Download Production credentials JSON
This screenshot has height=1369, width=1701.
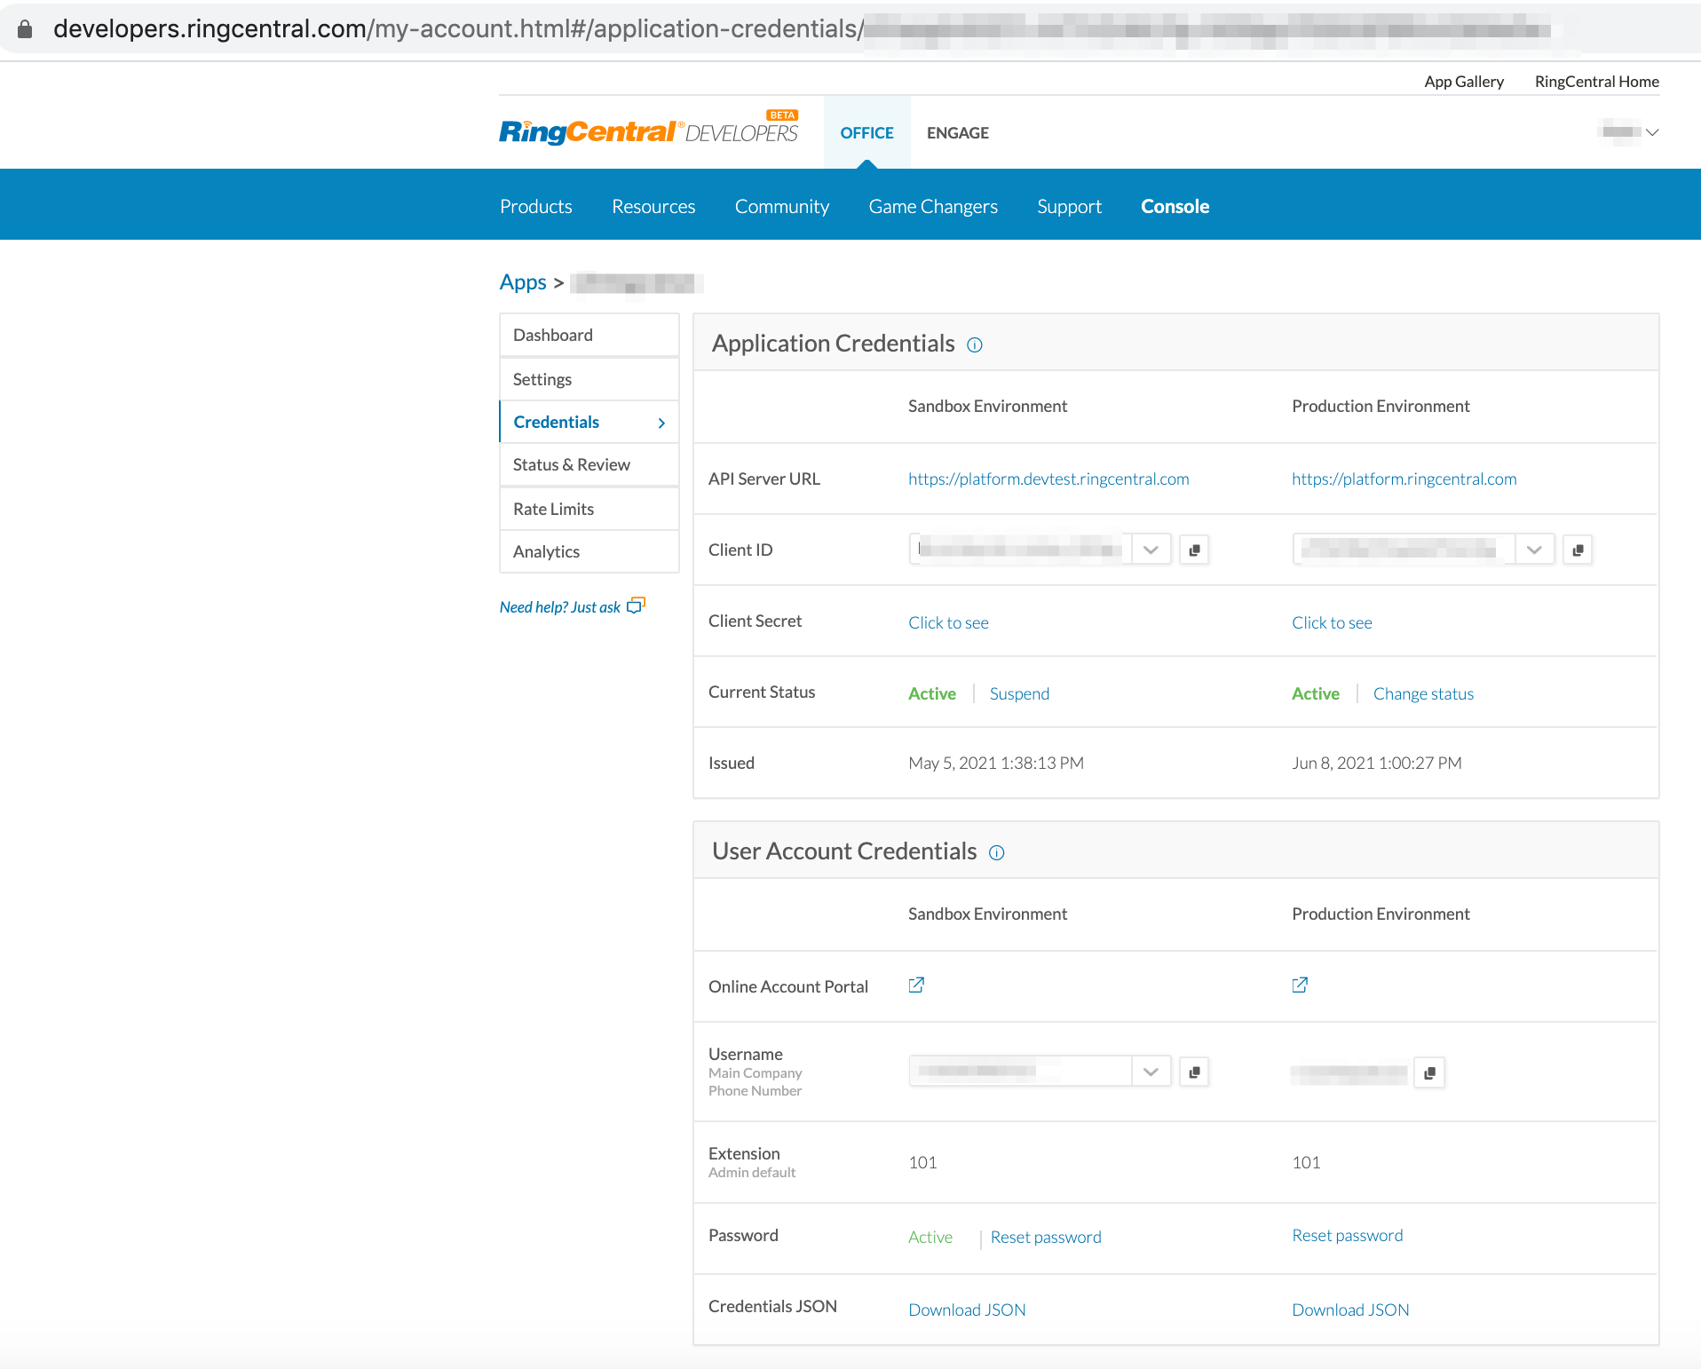1350,1310
